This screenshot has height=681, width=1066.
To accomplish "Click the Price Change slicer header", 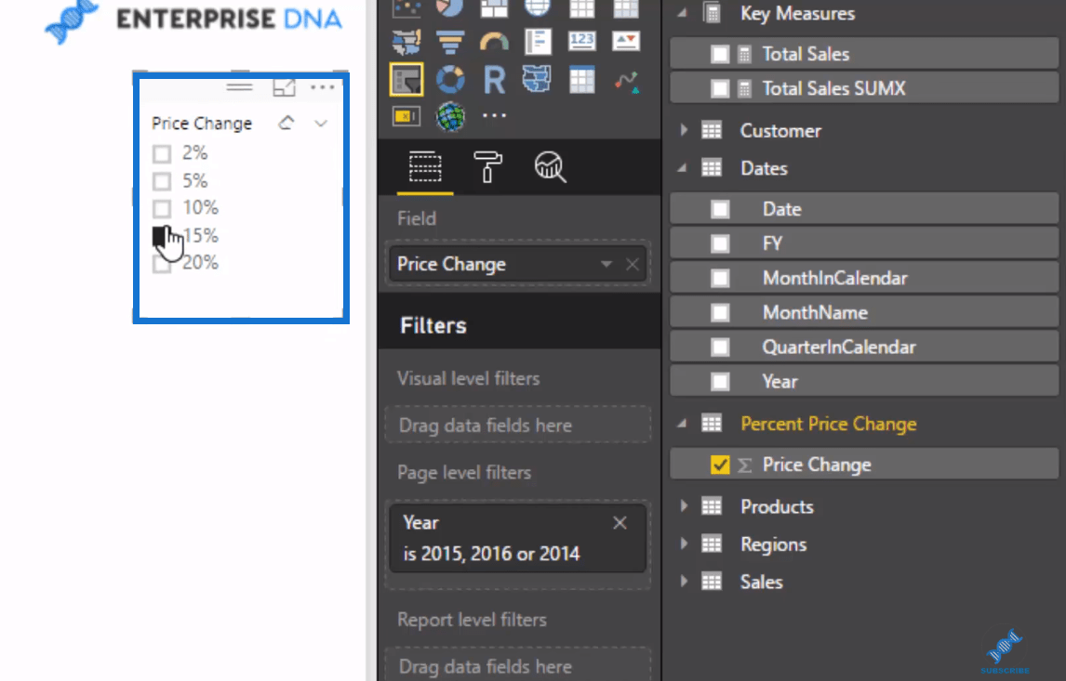I will click(x=201, y=124).
